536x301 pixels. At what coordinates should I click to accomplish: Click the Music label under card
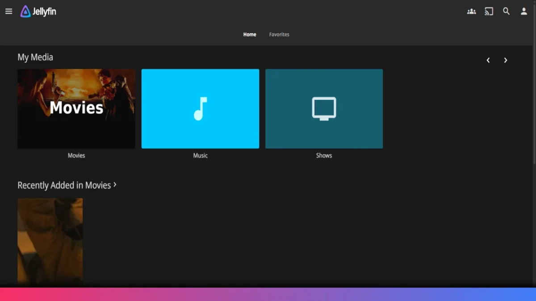pyautogui.click(x=200, y=156)
